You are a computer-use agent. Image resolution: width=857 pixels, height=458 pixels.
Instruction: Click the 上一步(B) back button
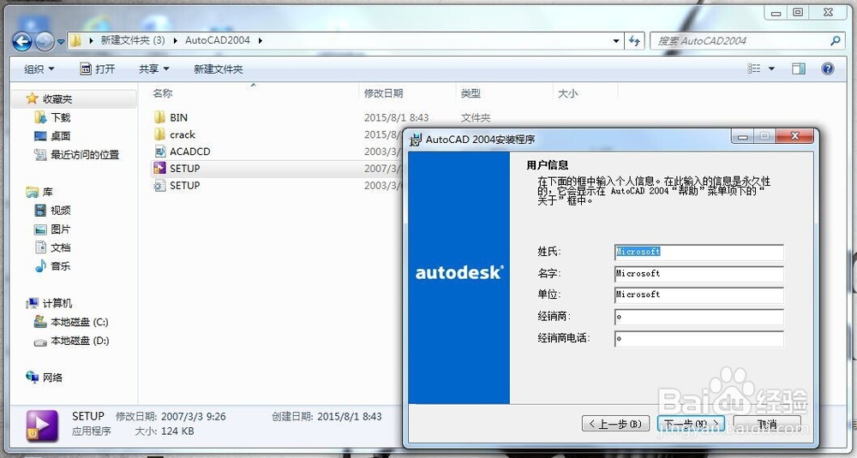pyautogui.click(x=615, y=424)
